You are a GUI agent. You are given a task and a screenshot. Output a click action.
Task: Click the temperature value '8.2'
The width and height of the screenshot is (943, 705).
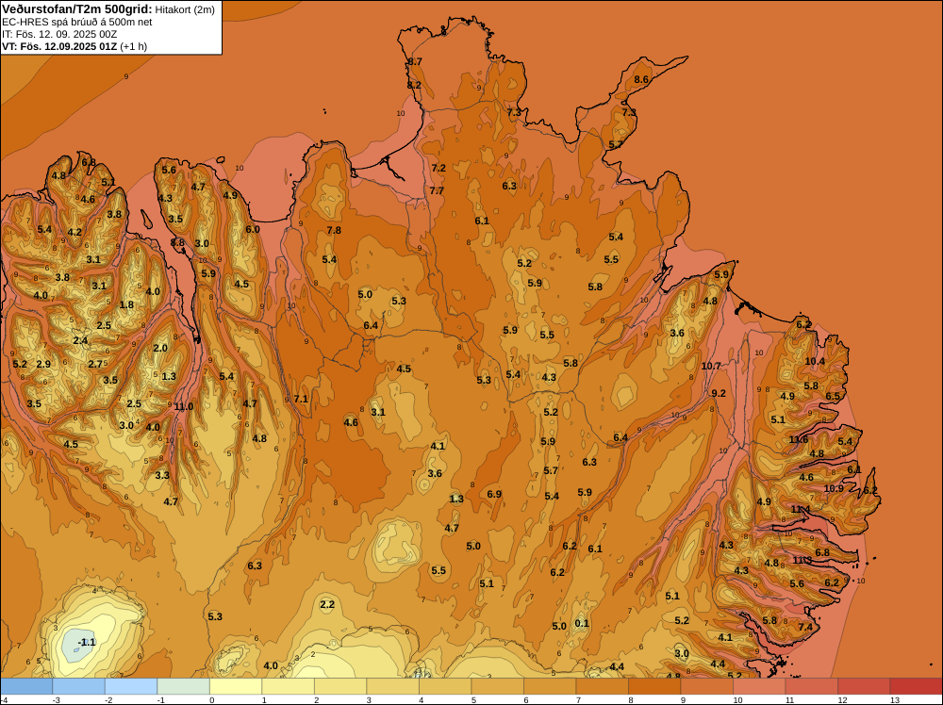pyautogui.click(x=414, y=86)
